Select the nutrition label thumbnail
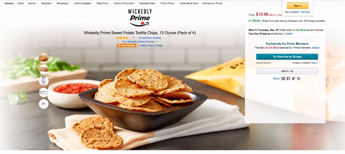Image resolution: width=345 pixels, height=154 pixels. 44,81
